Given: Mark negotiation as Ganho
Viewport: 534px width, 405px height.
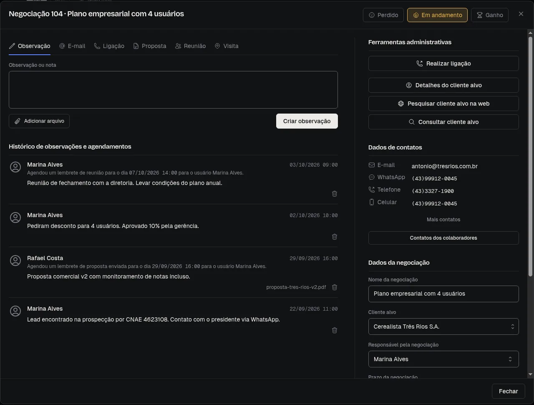Looking at the screenshot, I should click(x=490, y=15).
